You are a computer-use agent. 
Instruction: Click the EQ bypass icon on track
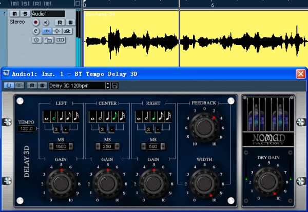tap(57, 31)
